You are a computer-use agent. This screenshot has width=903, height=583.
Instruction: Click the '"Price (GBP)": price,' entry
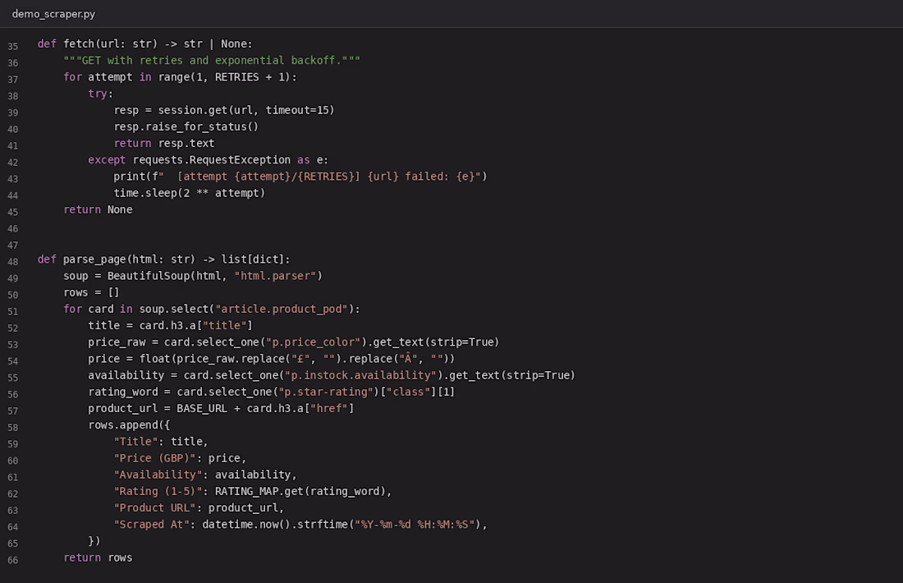tap(180, 458)
